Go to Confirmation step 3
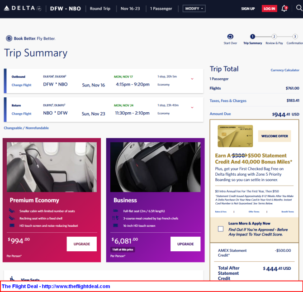Image resolution: width=303 pixels, height=292 pixels. tap(295, 39)
